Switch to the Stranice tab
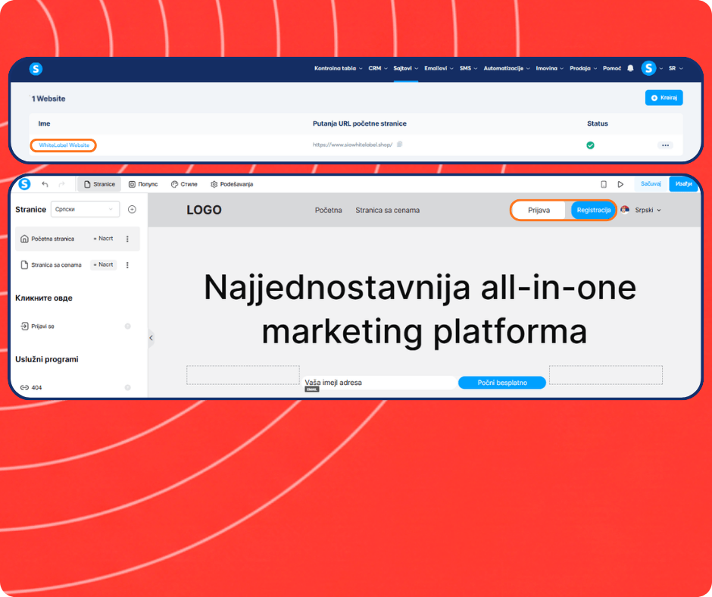This screenshot has width=712, height=597. [x=99, y=184]
